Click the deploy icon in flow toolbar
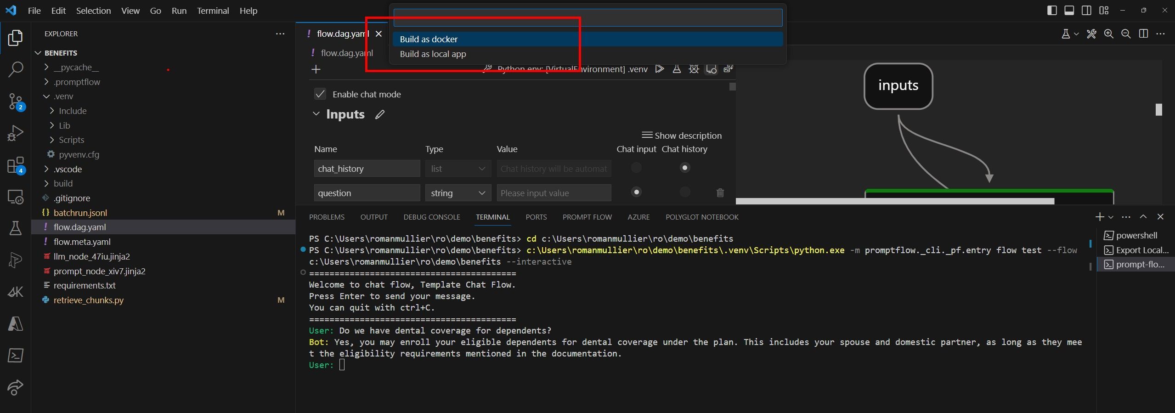The image size is (1175, 413). coord(728,69)
